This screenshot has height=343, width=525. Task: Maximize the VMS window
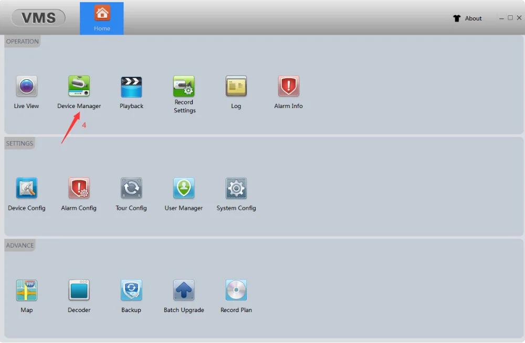coord(510,18)
